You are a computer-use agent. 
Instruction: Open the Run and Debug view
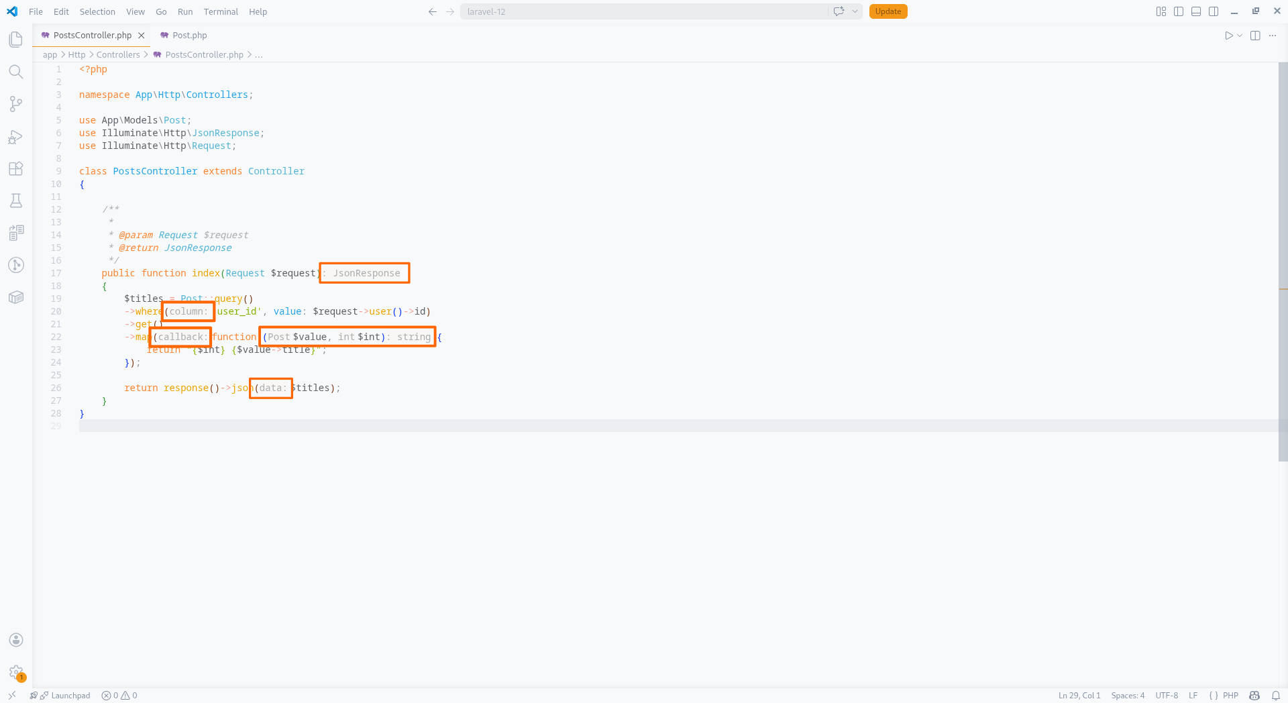click(x=16, y=137)
